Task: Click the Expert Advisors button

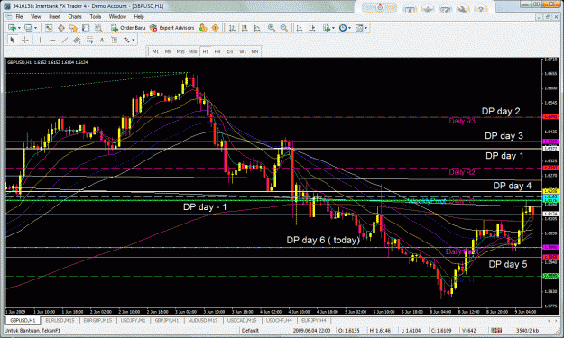Action: coord(172,28)
